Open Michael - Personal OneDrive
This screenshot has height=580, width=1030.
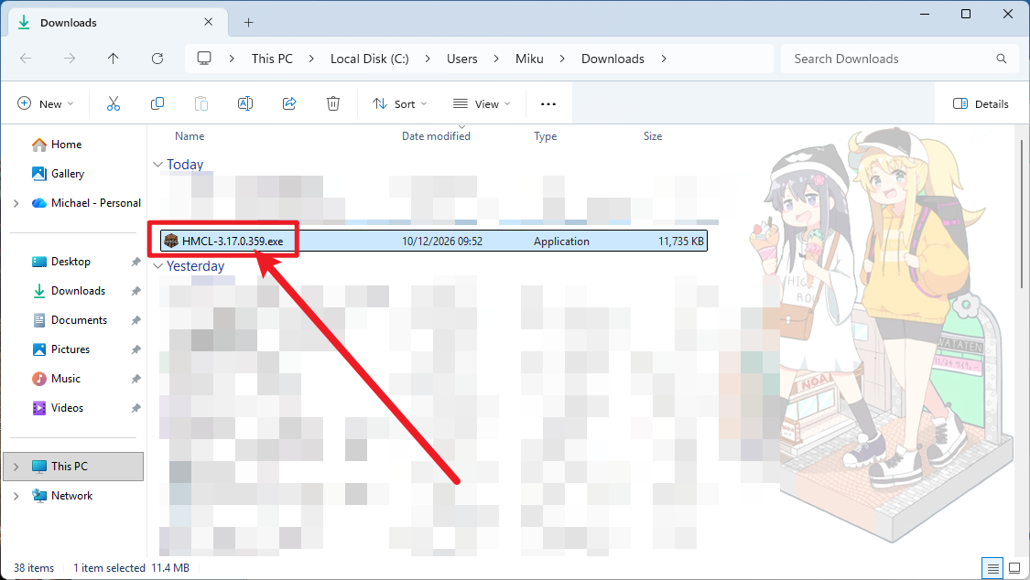(x=95, y=203)
